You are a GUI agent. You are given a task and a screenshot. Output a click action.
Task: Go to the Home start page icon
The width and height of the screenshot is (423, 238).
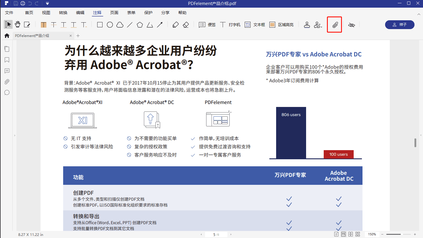7,36
